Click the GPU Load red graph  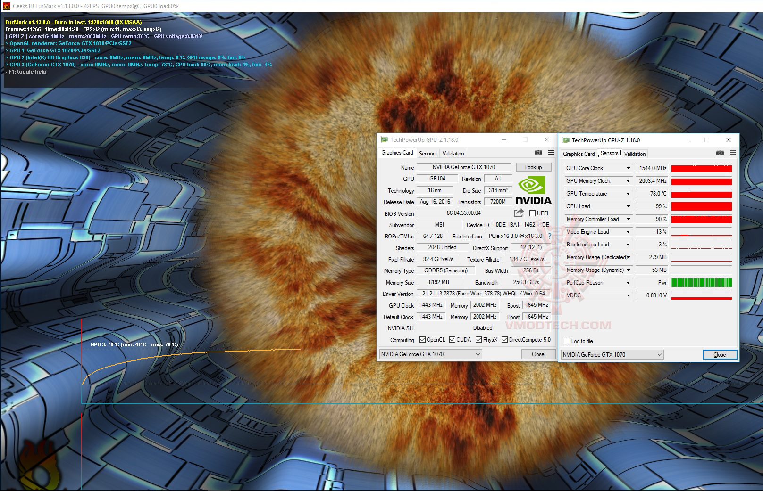coord(701,206)
